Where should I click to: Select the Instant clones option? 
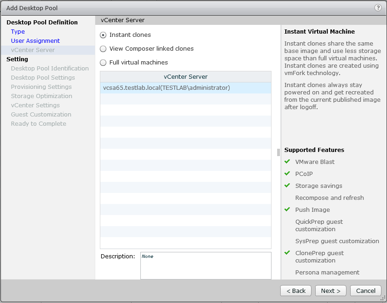coord(103,35)
